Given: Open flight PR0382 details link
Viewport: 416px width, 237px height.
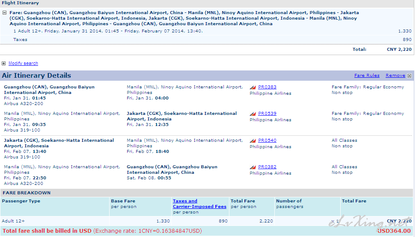Looking at the screenshot, I should pyautogui.click(x=267, y=167).
